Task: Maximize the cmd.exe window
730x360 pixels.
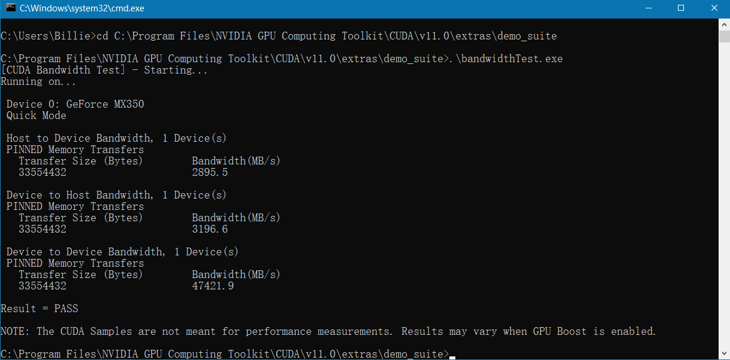Action: coord(680,8)
